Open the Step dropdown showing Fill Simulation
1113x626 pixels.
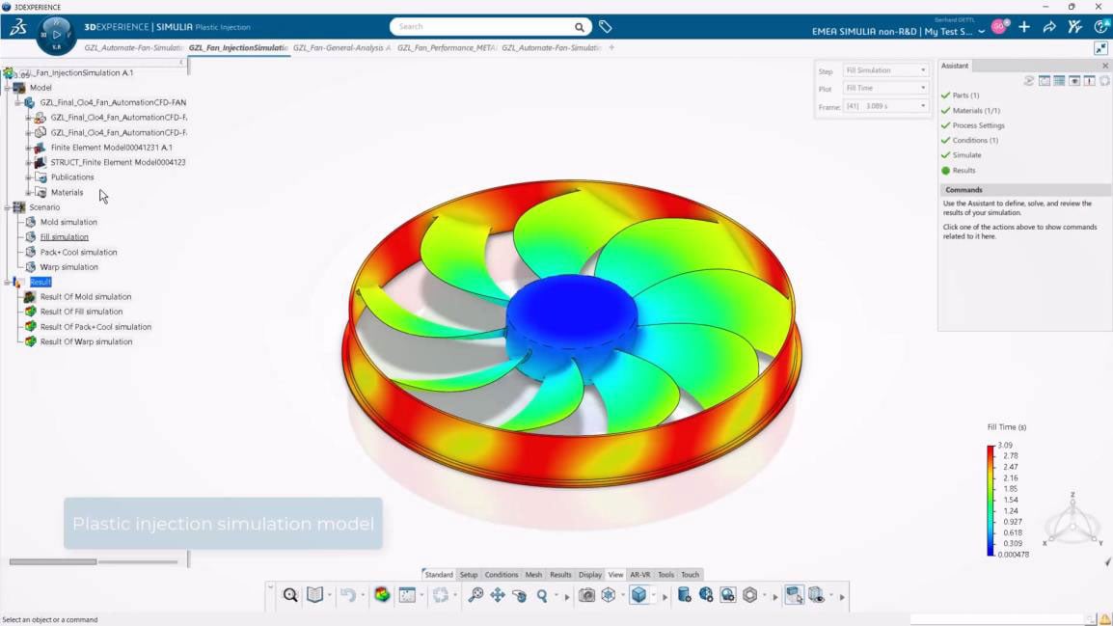884,69
